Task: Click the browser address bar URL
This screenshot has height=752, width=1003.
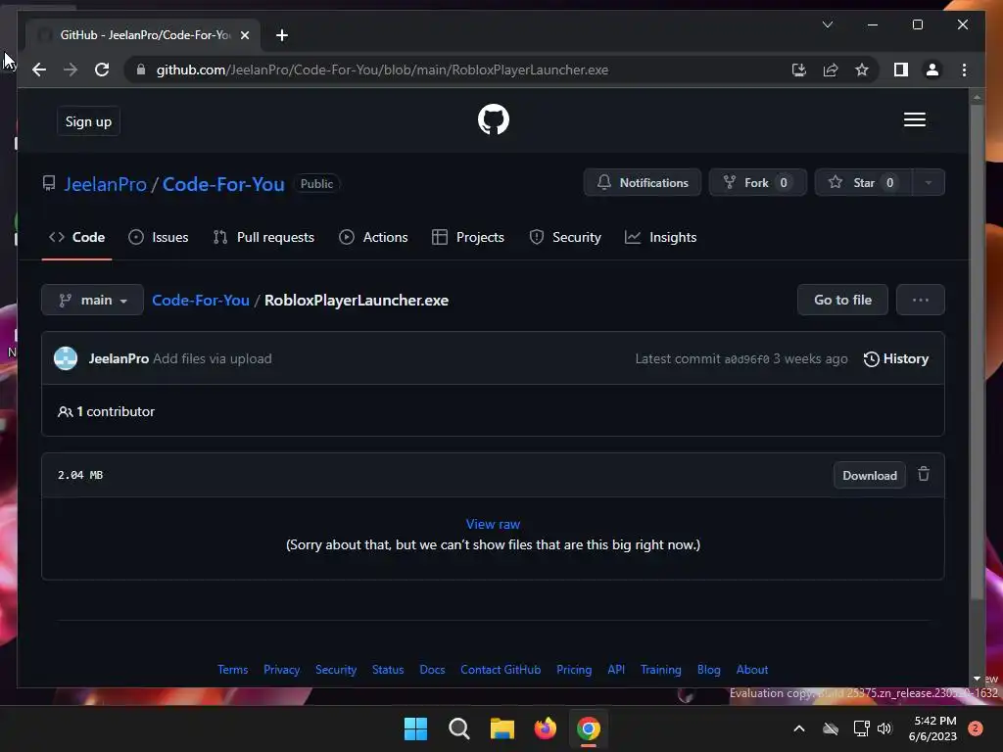Action: [383, 70]
